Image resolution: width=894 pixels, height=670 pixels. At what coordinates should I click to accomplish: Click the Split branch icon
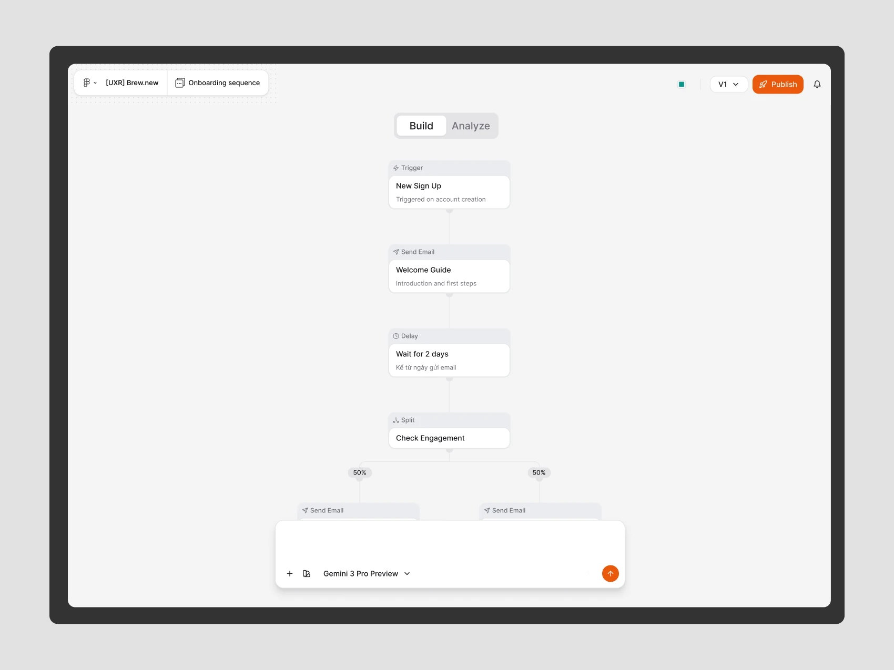[396, 420]
